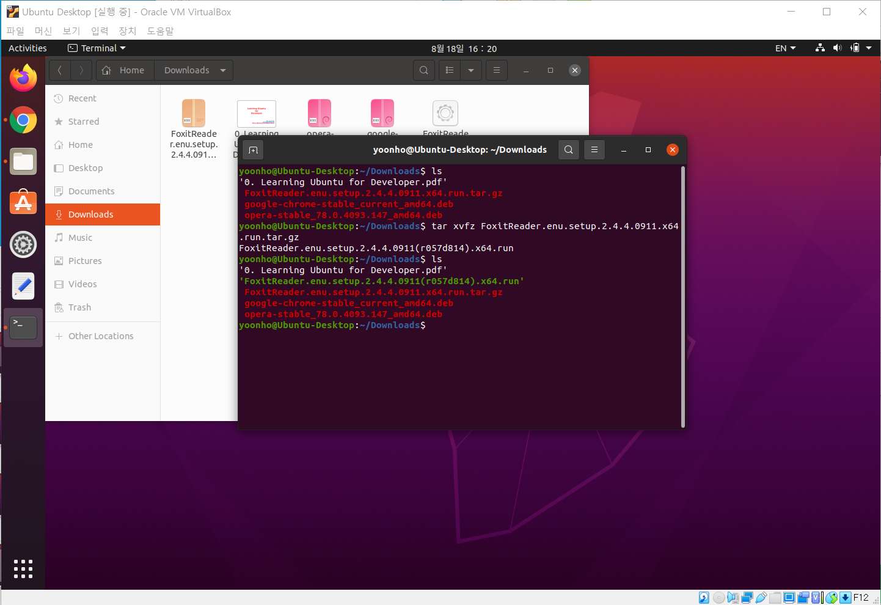Screen dimensions: 881x605
Task: Select Home in Files sidebar
Action: pyautogui.click(x=103, y=145)
